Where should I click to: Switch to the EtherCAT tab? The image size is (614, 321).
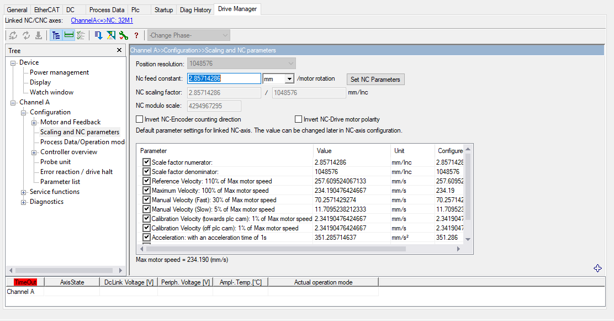click(47, 10)
